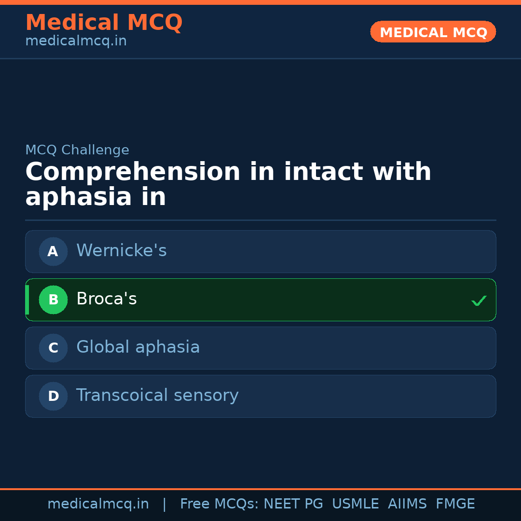Click the letter D circle badge
Viewport: 521px width, 521px height.
point(53,396)
